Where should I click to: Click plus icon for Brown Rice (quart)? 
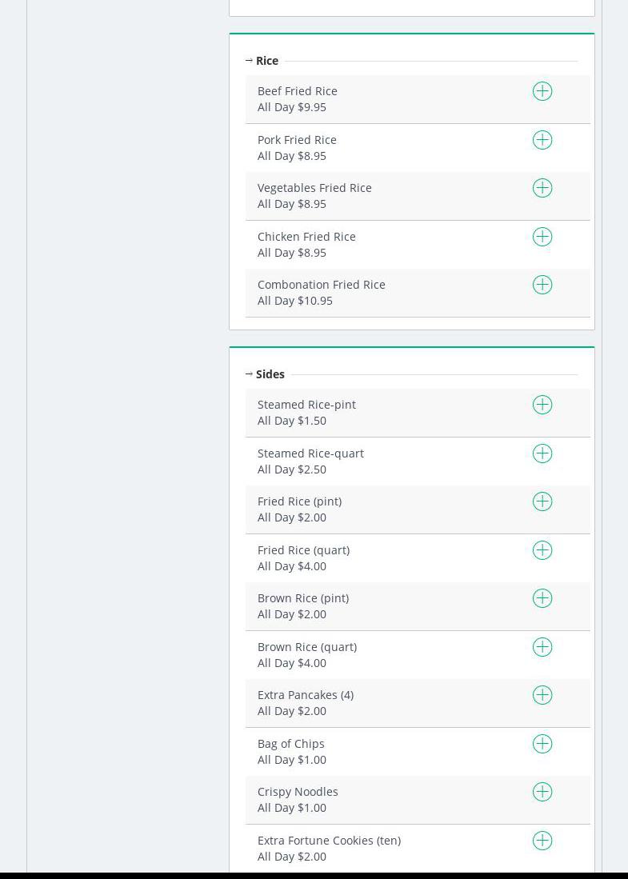(542, 647)
